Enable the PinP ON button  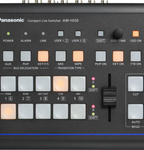click(101, 56)
